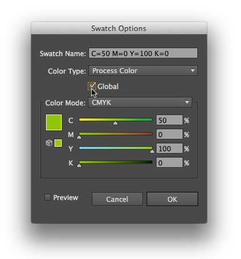This screenshot has height=259, width=241.
Task: Click the Cyan slider handle
Action: 115,124
